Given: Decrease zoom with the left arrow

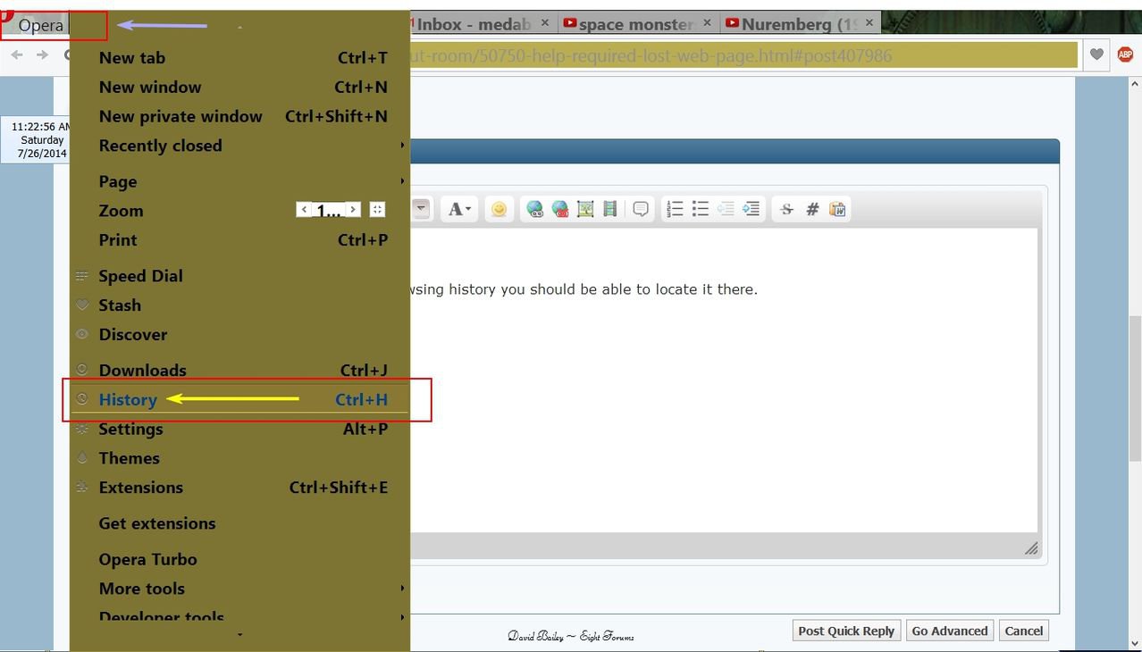Looking at the screenshot, I should [304, 210].
